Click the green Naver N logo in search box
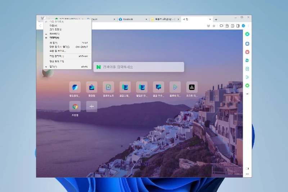This screenshot has width=288, height=192. point(99,67)
